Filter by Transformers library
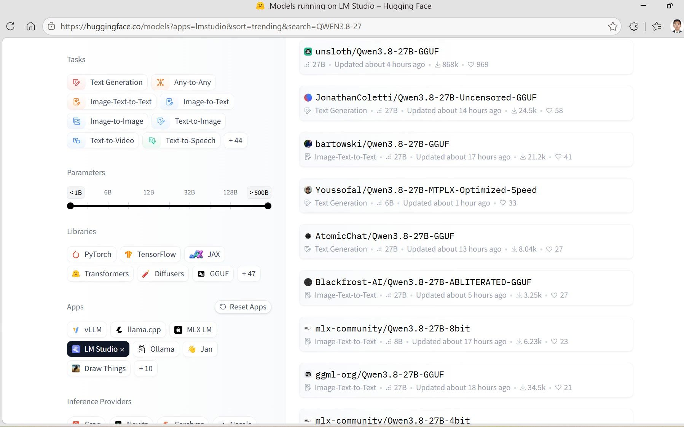 click(100, 274)
